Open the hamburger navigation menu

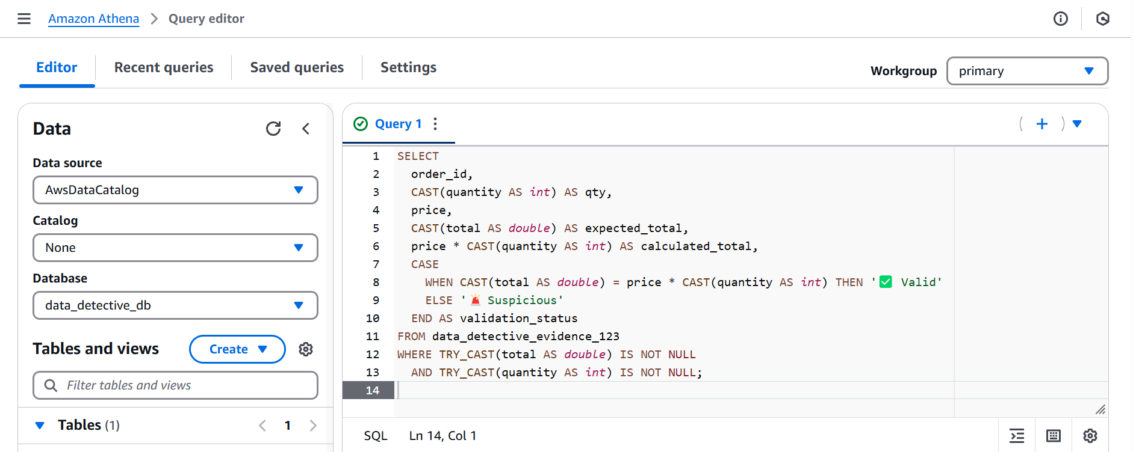pyautogui.click(x=24, y=19)
